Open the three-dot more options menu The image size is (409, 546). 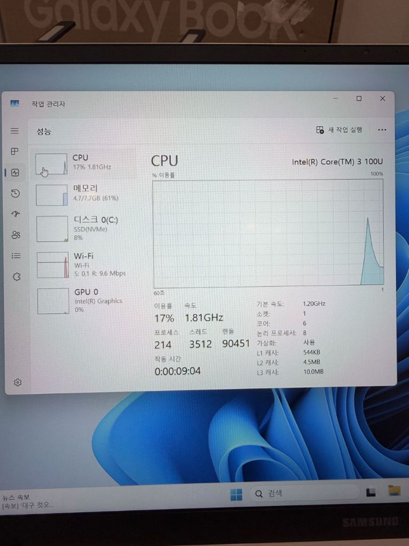coord(382,130)
